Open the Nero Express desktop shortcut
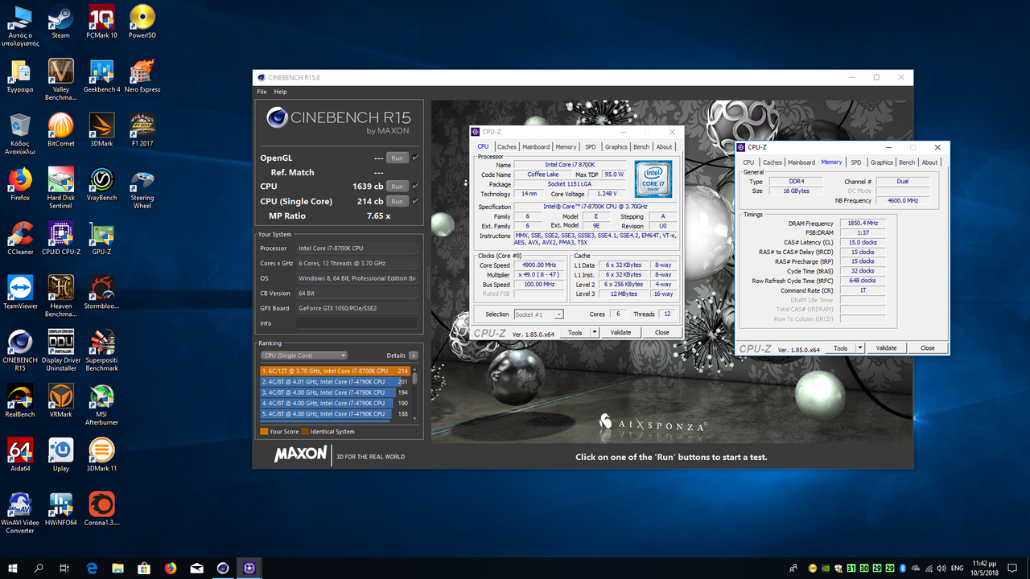The width and height of the screenshot is (1030, 579). coord(142,76)
